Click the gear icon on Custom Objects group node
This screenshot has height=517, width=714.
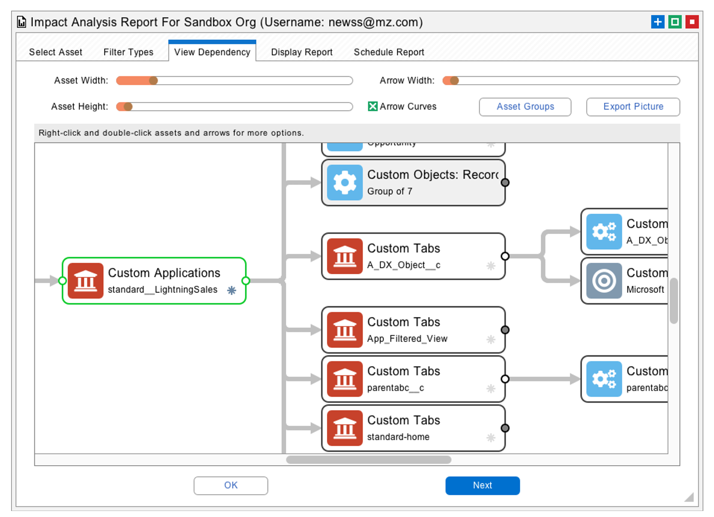coord(344,182)
